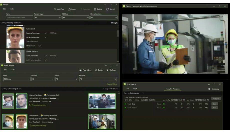Screen dimensions: 230x133
Task: Click Refresh icon in People window
Action: [107, 9]
